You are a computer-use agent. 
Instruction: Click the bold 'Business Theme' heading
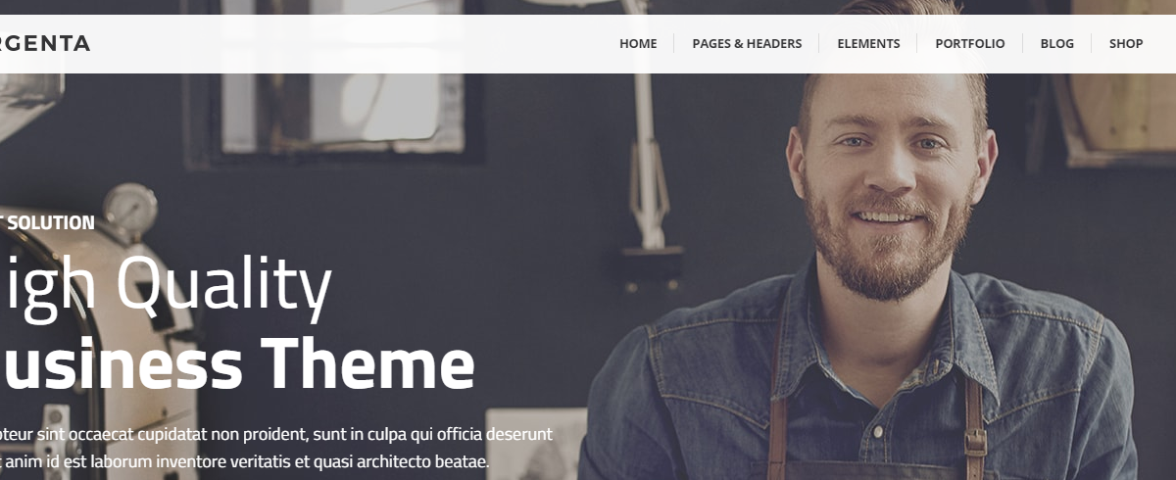pyautogui.click(x=237, y=364)
